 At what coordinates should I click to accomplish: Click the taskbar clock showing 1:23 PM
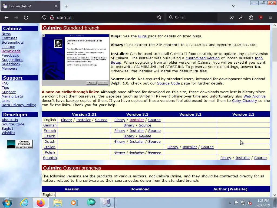263,203
